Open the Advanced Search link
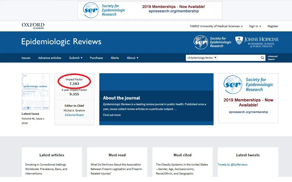The image size is (292, 182). tap(272, 58)
